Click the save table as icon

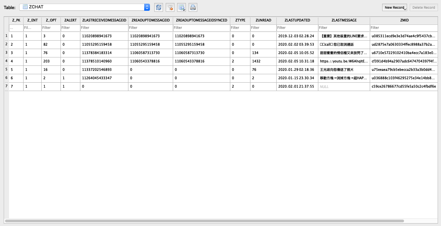point(182,7)
